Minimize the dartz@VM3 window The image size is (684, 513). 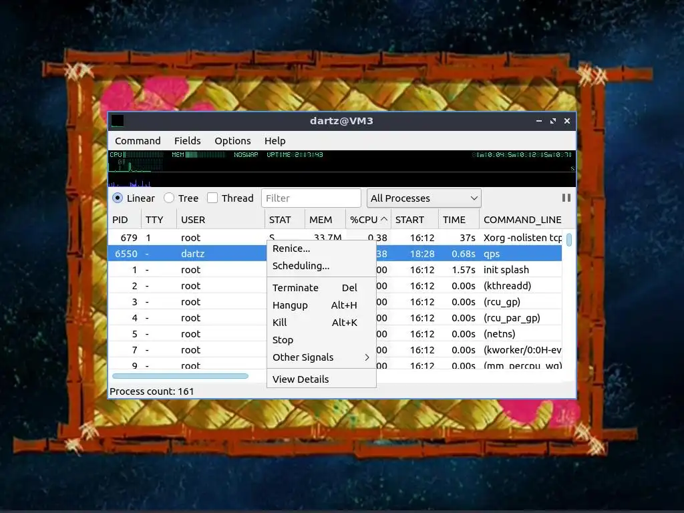pos(539,121)
